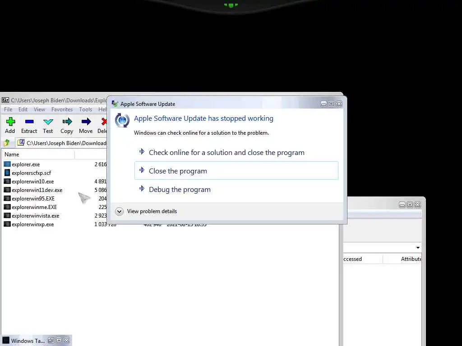
Task: Open the File menu in 7-Zip
Action: point(8,109)
